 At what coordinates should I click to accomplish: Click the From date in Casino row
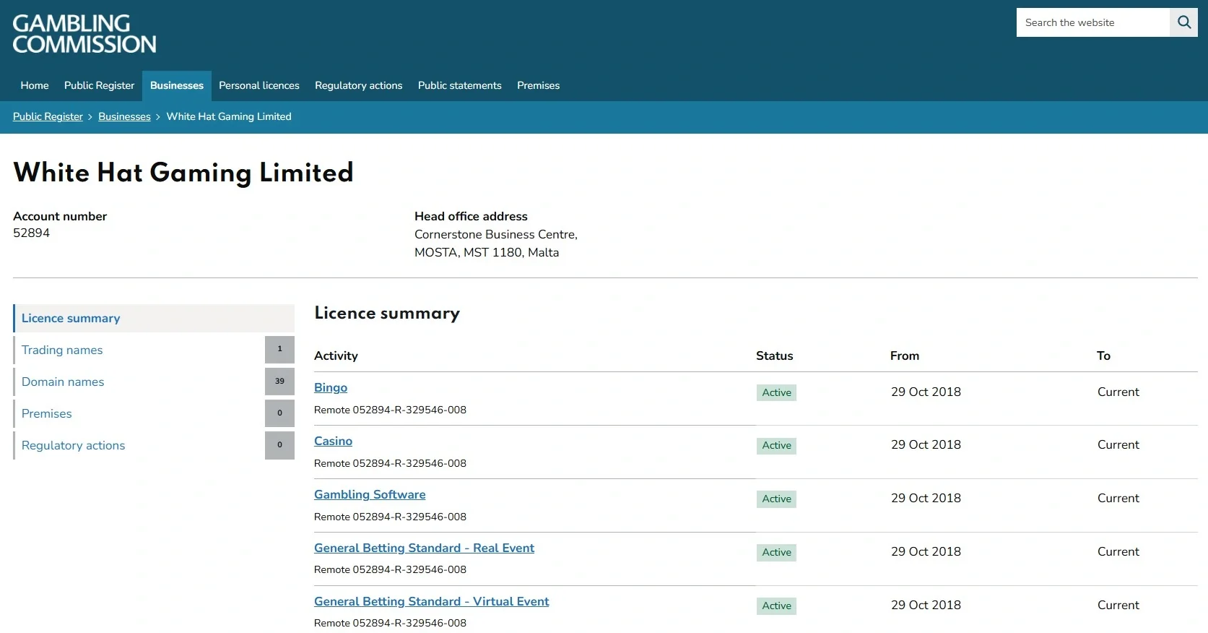point(926,444)
